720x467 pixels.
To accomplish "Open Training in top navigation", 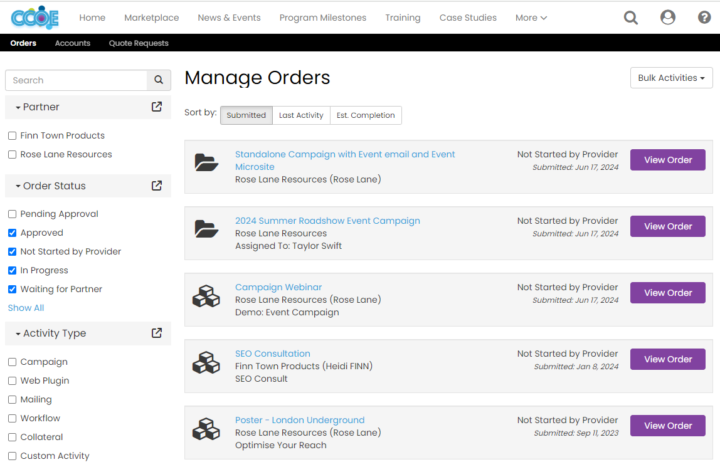I will pos(403,18).
